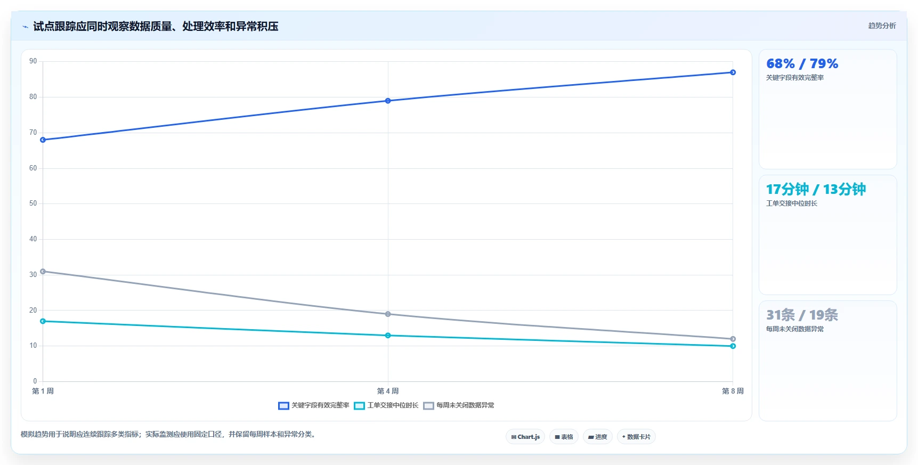Select the gray data point at 第 8 周
The image size is (918, 465).
(x=733, y=339)
